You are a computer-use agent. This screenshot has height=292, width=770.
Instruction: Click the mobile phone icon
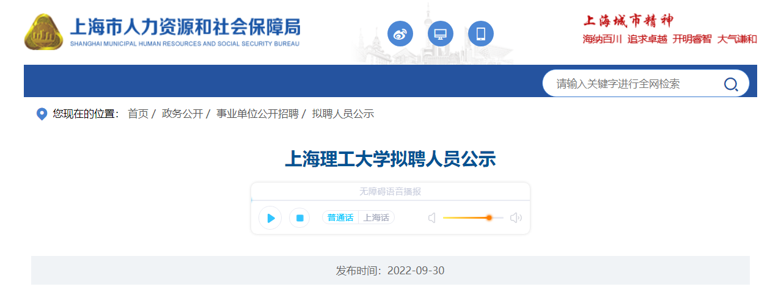tap(481, 34)
